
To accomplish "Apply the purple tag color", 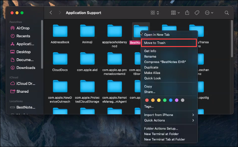I will click(176, 100).
